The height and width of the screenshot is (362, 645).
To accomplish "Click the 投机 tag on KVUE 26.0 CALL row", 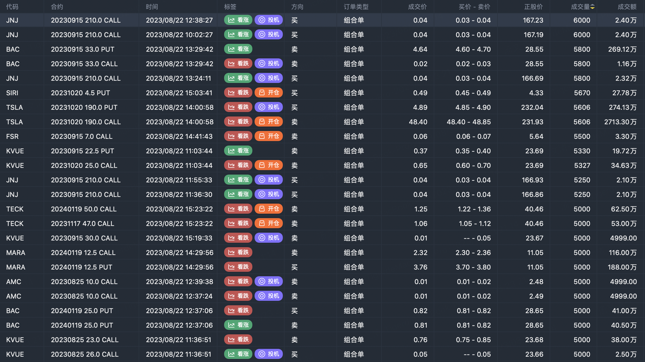I will click(269, 354).
